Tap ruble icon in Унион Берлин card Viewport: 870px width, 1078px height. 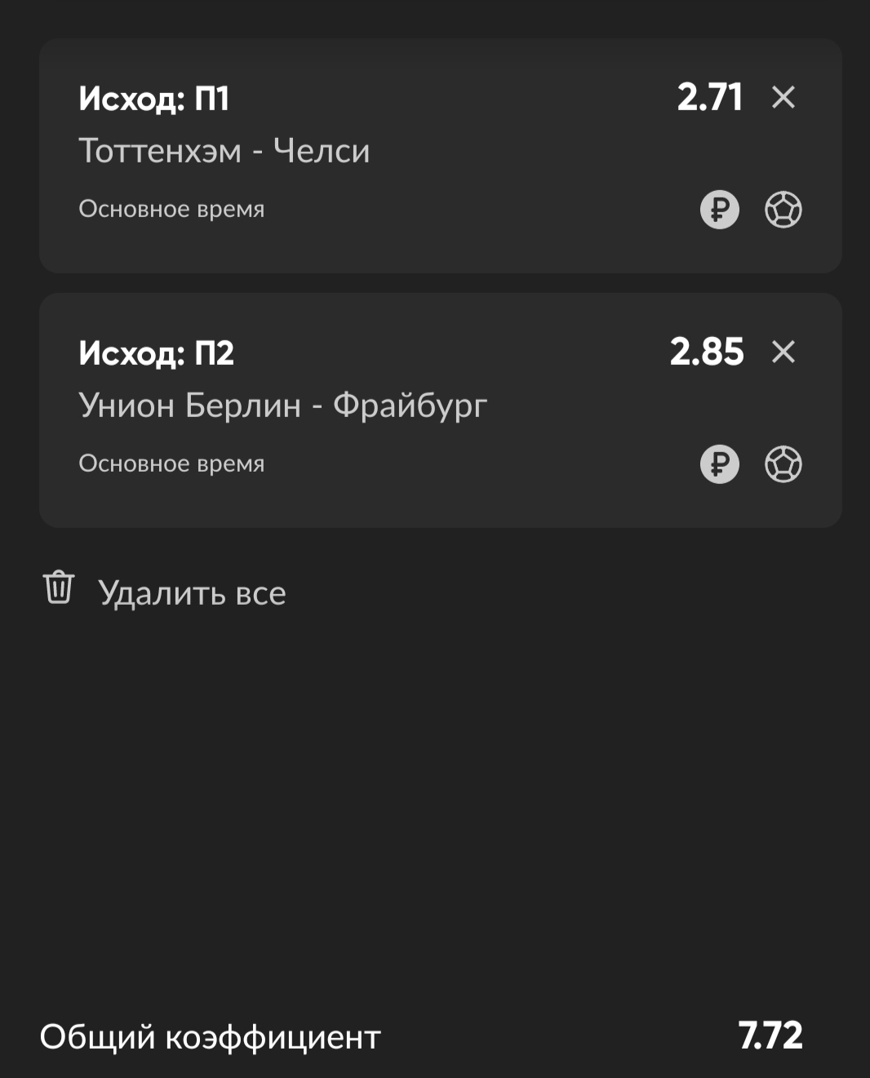pos(719,464)
